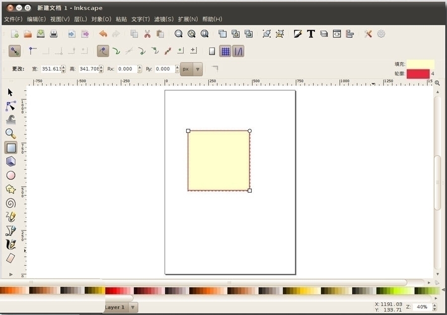
Task: Click inside the Rx input field
Action: (128, 69)
